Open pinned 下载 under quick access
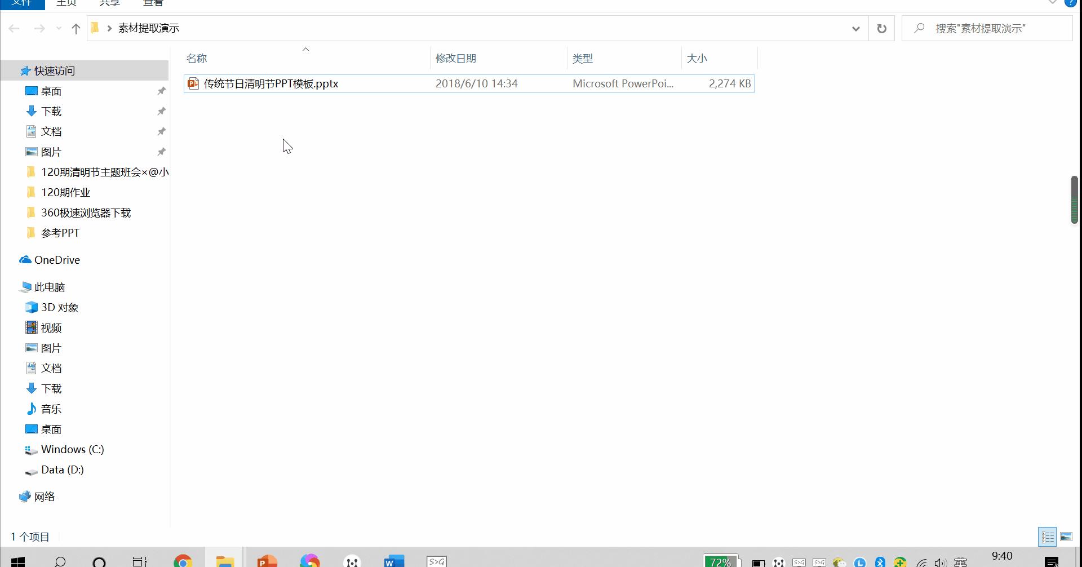Screen dimensions: 1082x567 click(x=51, y=111)
